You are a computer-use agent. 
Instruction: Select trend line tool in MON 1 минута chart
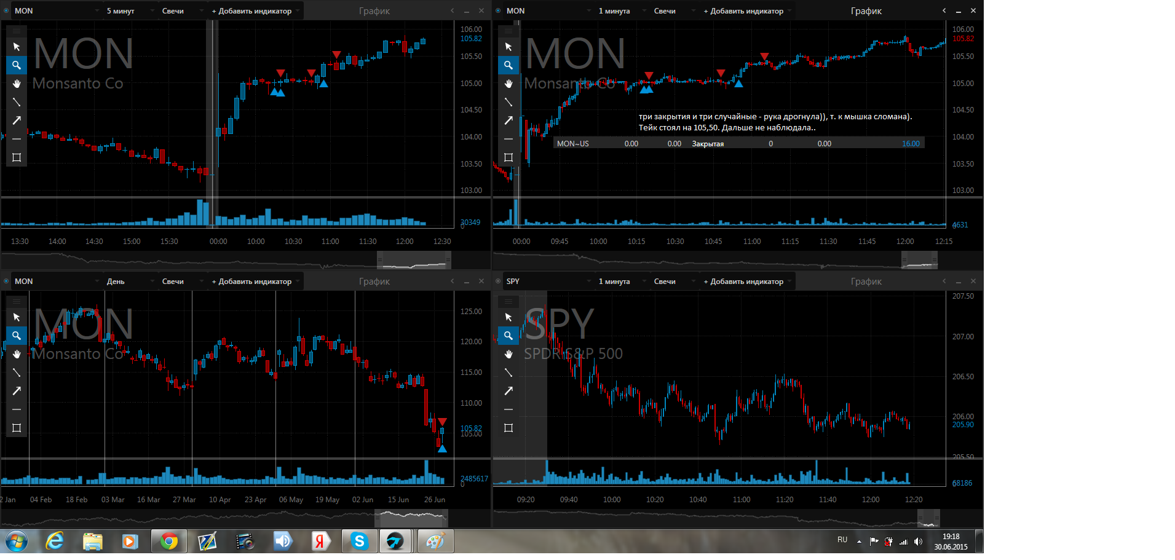tap(508, 102)
